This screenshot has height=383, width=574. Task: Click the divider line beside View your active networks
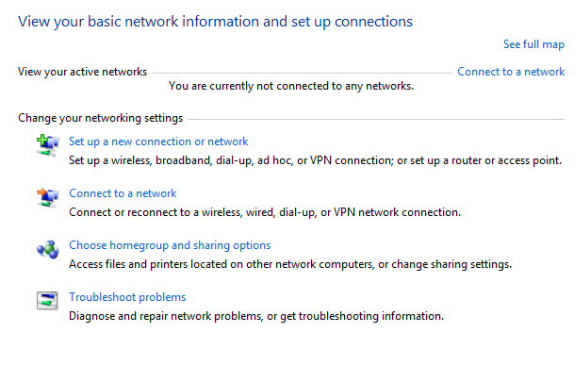coord(302,73)
